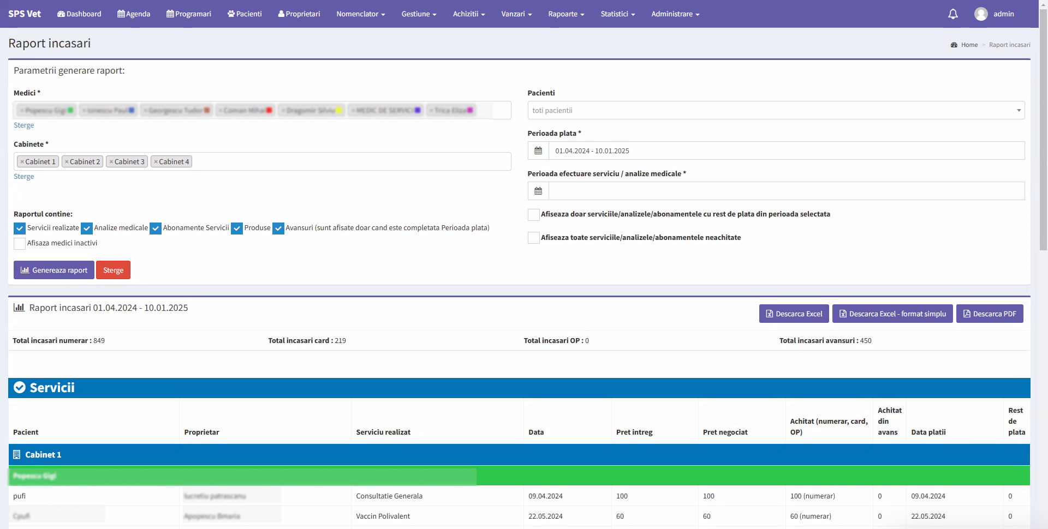This screenshot has height=529, width=1048.
Task: Check Afiseaza toate serviciile neachitate option
Action: tap(533, 238)
